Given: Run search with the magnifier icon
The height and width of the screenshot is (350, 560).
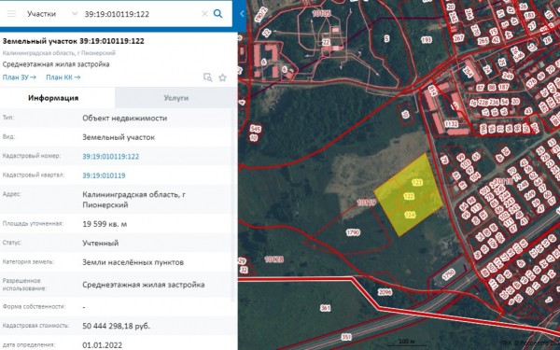Looking at the screenshot, I should pyautogui.click(x=217, y=14).
